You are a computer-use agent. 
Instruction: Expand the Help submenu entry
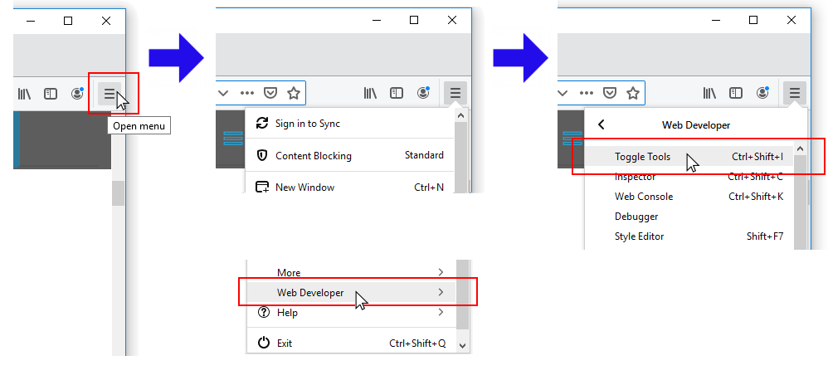[287, 313]
